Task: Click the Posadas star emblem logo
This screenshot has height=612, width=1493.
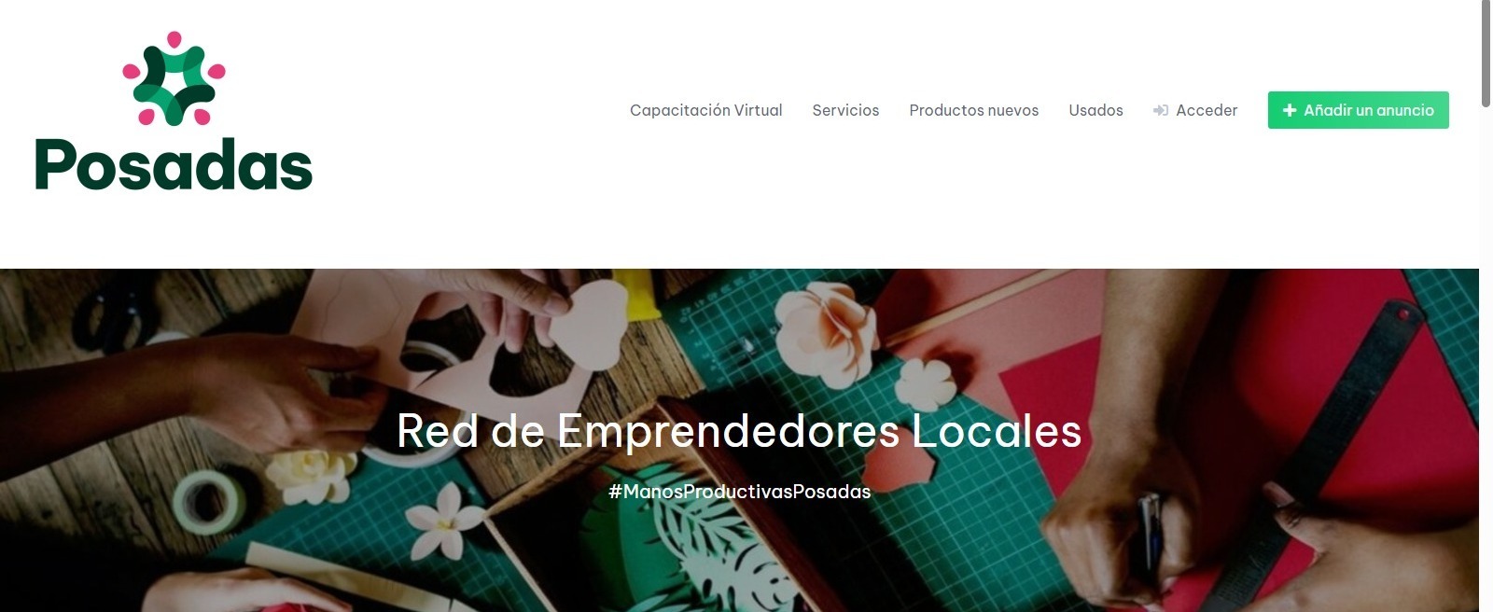Action: click(174, 78)
